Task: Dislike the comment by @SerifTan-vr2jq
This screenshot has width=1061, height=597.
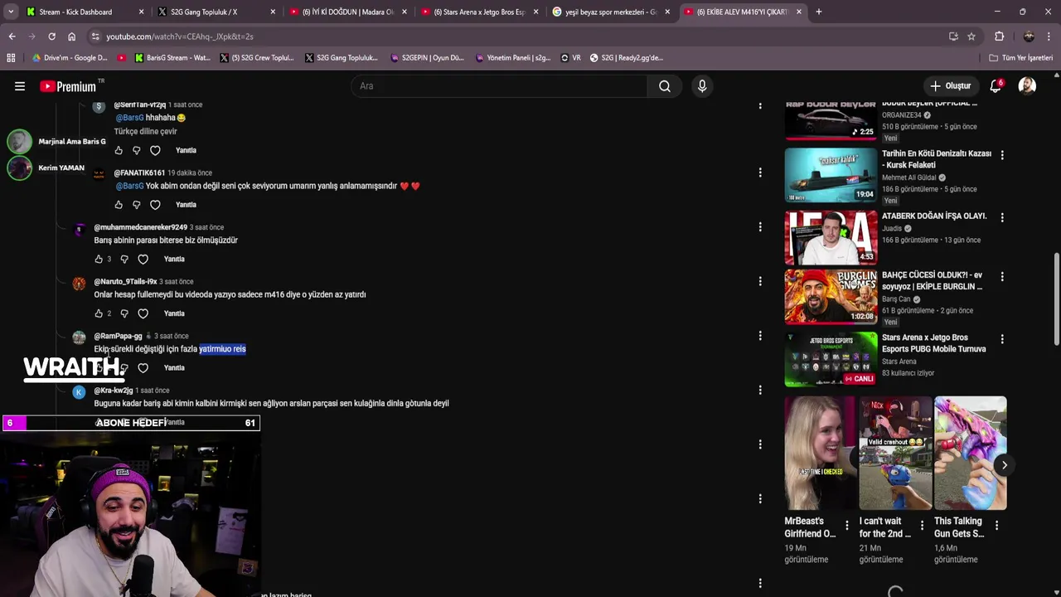Action: click(x=137, y=150)
